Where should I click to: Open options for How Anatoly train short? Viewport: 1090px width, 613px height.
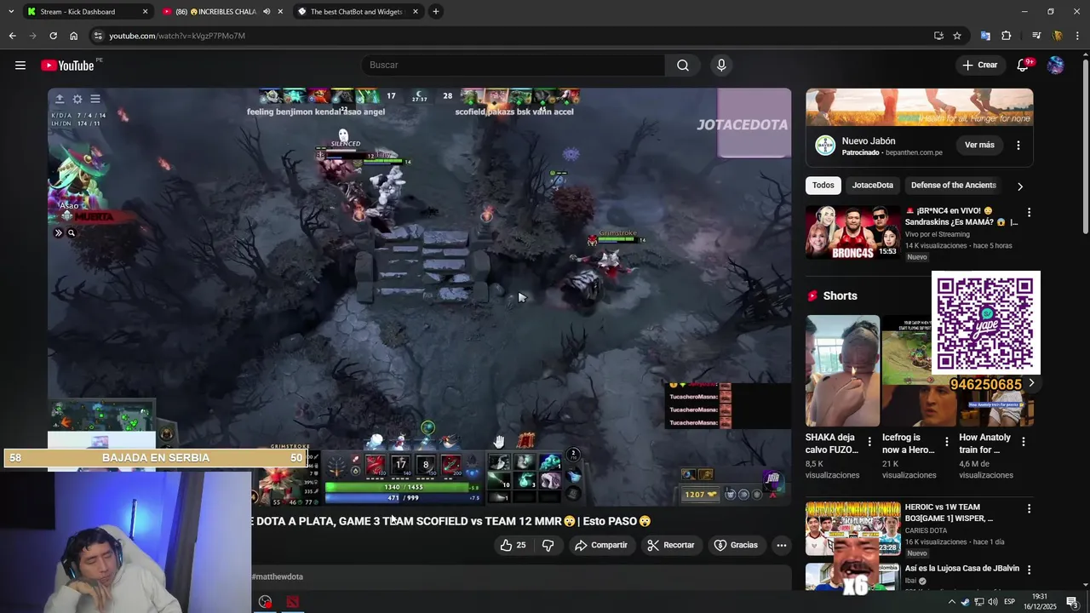click(x=1024, y=441)
